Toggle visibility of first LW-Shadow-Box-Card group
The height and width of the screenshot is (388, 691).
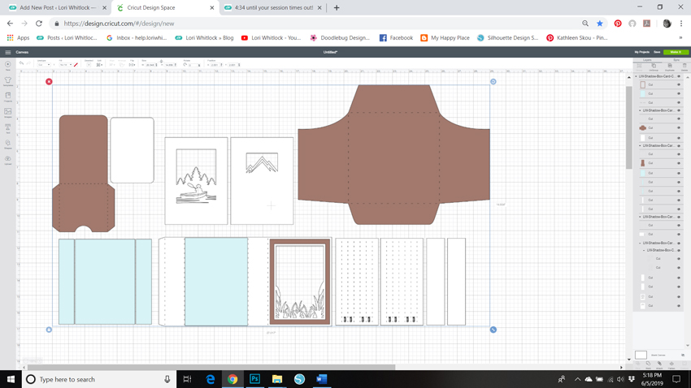(679, 76)
